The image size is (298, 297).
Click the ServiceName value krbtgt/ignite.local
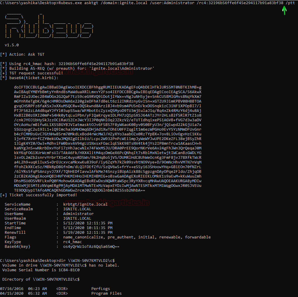(x=85, y=204)
